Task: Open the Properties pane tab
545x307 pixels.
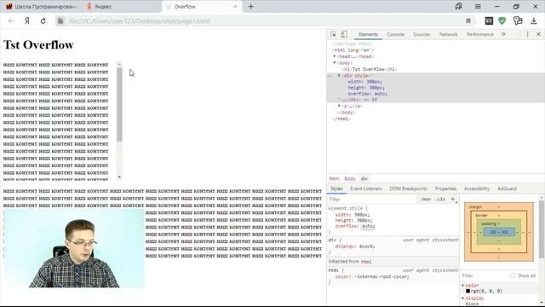Action: [445, 188]
